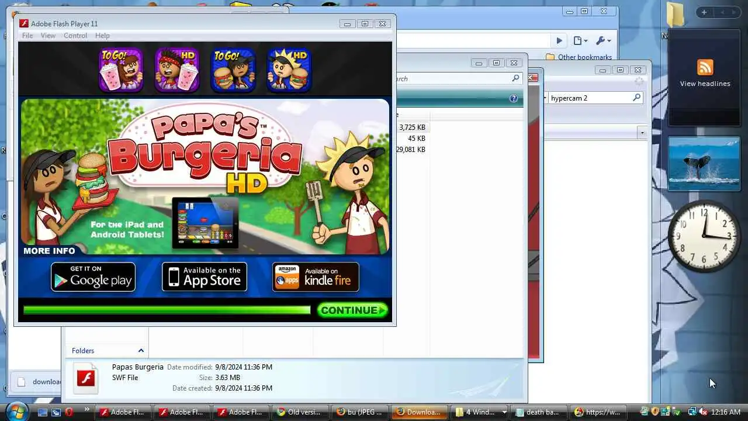
Task: Click the whale slideshow gadget picture
Action: (x=704, y=164)
